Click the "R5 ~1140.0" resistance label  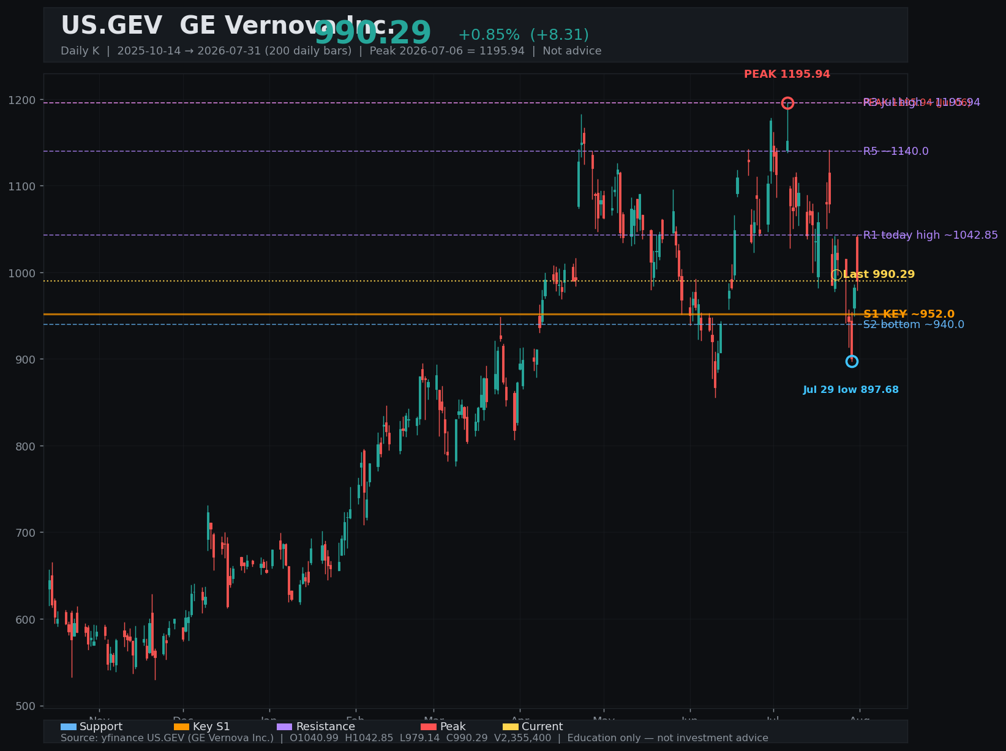click(x=896, y=151)
